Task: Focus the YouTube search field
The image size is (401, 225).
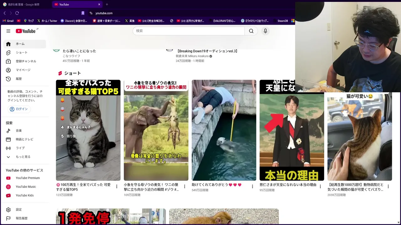Action: pyautogui.click(x=189, y=31)
